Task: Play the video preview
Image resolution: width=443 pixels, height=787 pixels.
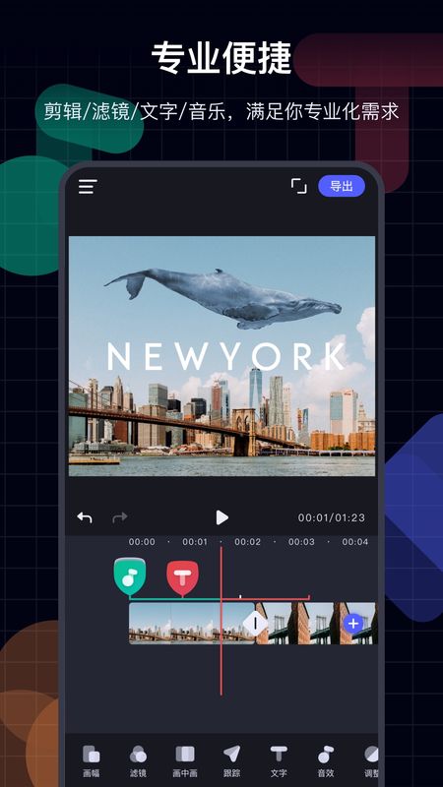Action: pyautogui.click(x=221, y=517)
